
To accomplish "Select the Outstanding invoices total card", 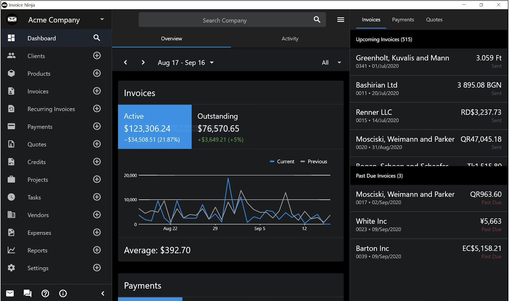I will pos(223,127).
